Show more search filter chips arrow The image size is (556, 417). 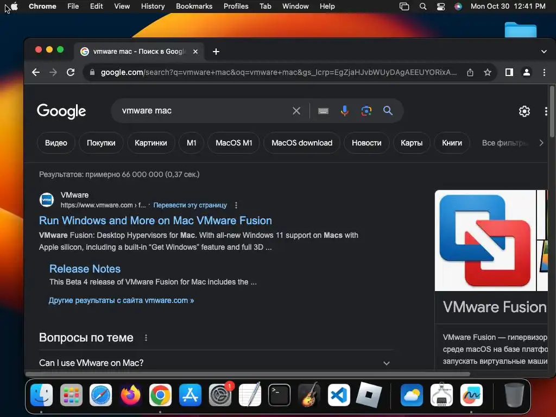(541, 143)
